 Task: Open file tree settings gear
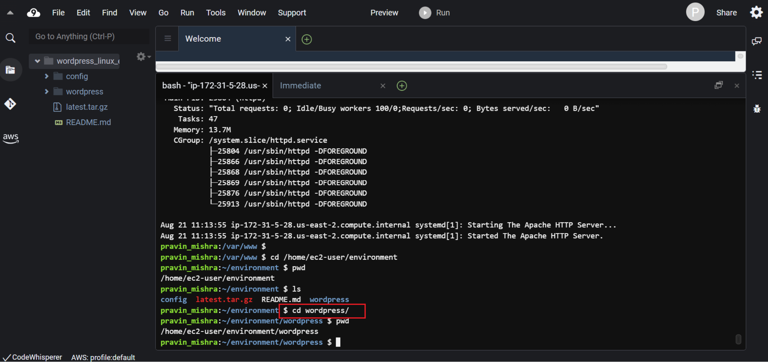pyautogui.click(x=143, y=57)
